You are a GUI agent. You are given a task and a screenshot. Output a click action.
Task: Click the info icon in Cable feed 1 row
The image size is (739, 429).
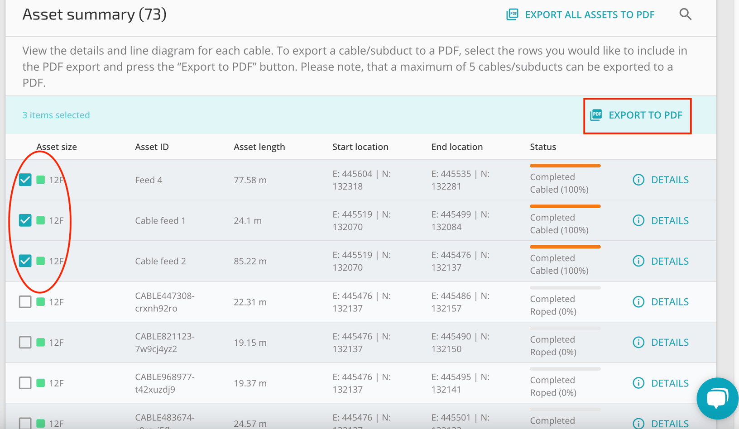pyautogui.click(x=638, y=220)
